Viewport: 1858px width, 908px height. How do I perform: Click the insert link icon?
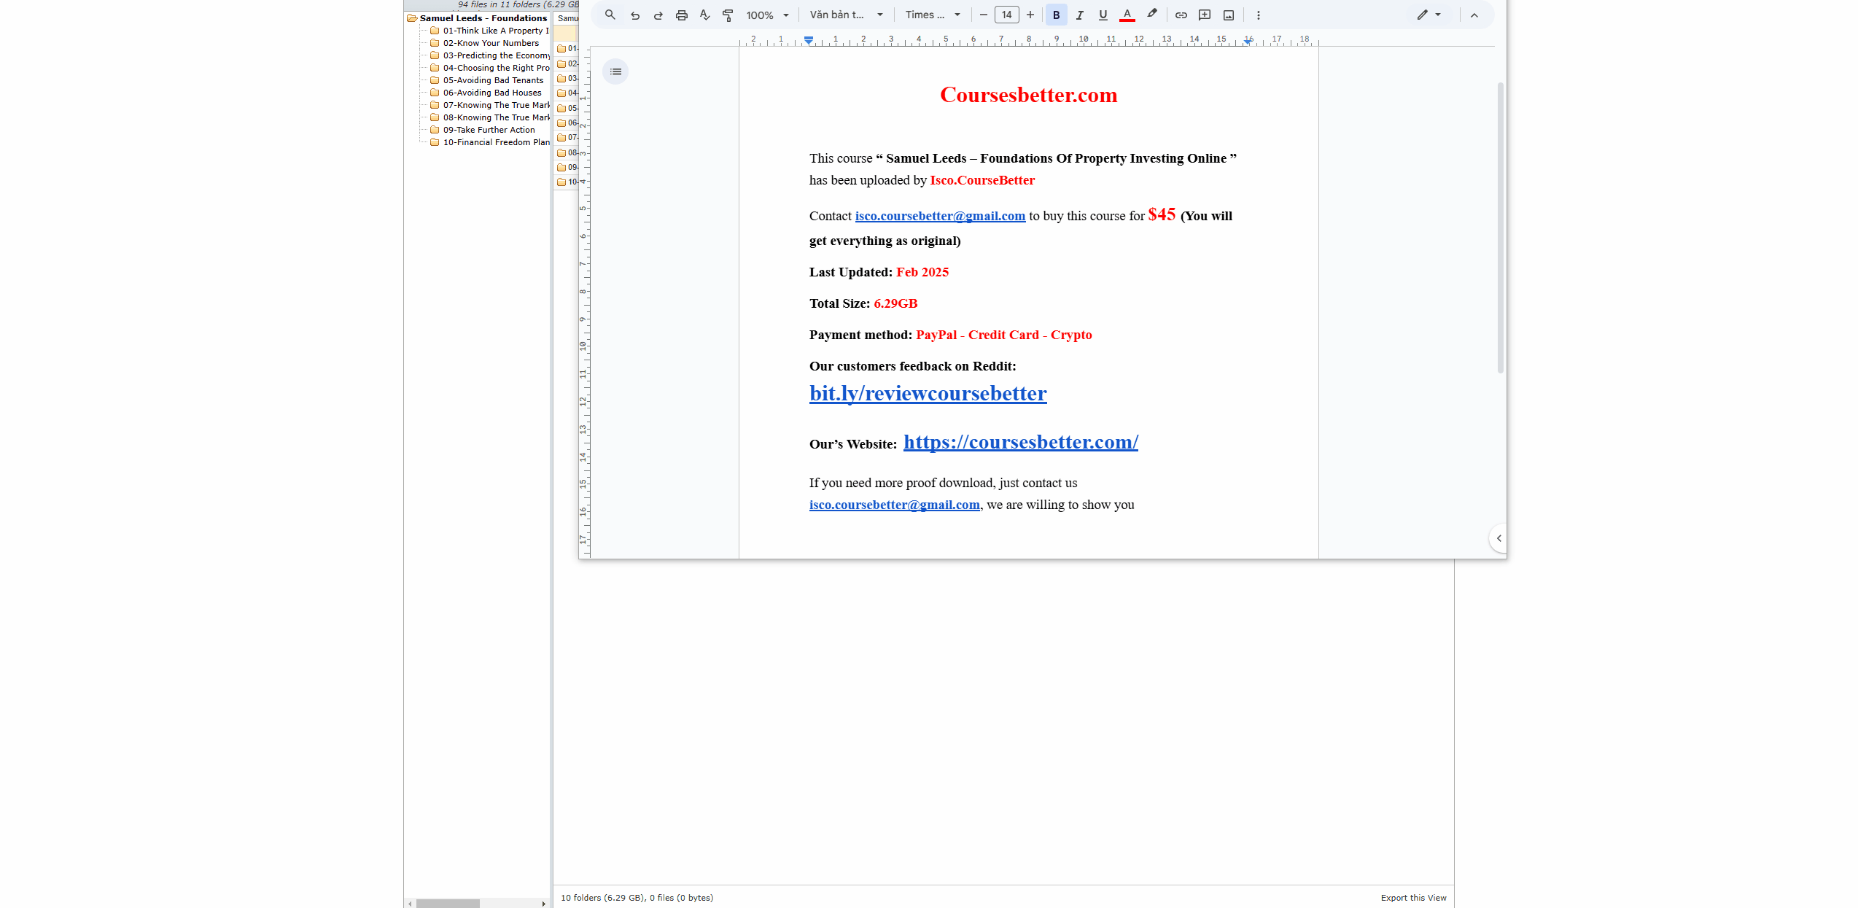coord(1181,15)
